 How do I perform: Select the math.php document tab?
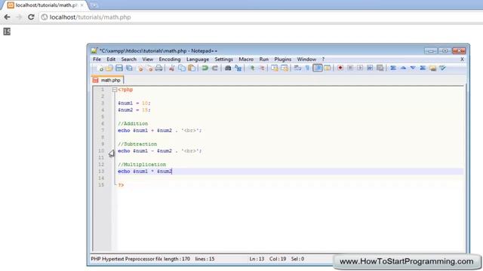click(x=107, y=81)
